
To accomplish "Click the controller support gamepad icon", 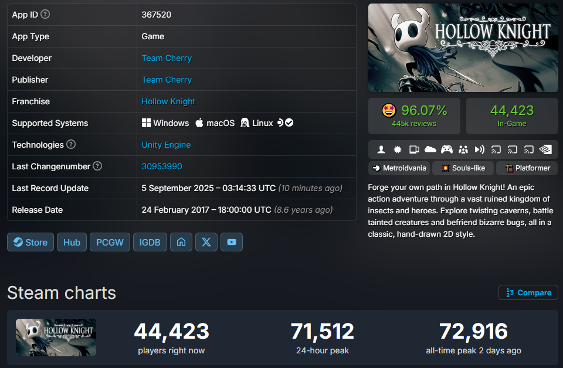I will click(x=447, y=149).
